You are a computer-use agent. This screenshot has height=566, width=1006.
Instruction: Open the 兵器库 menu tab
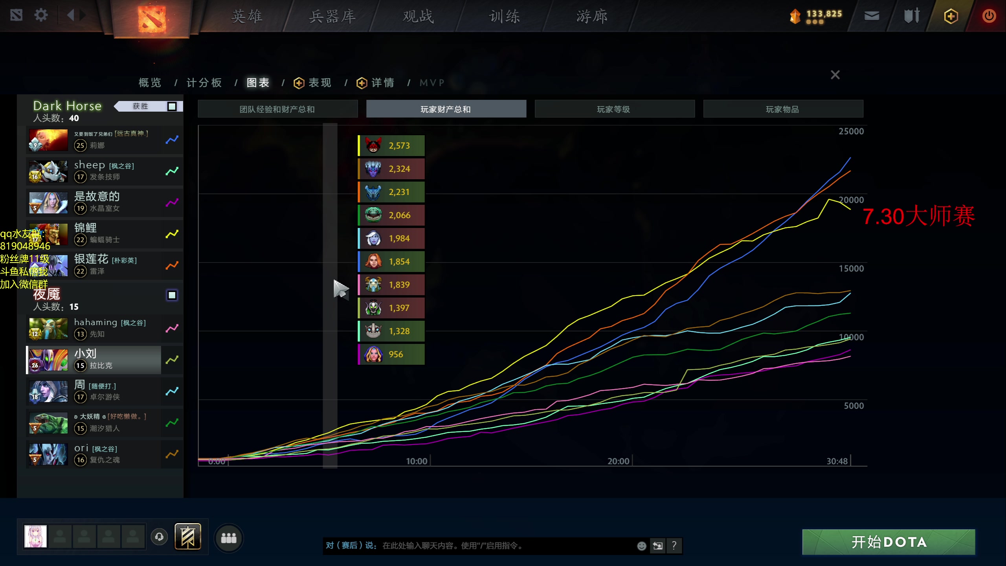pyautogui.click(x=332, y=17)
